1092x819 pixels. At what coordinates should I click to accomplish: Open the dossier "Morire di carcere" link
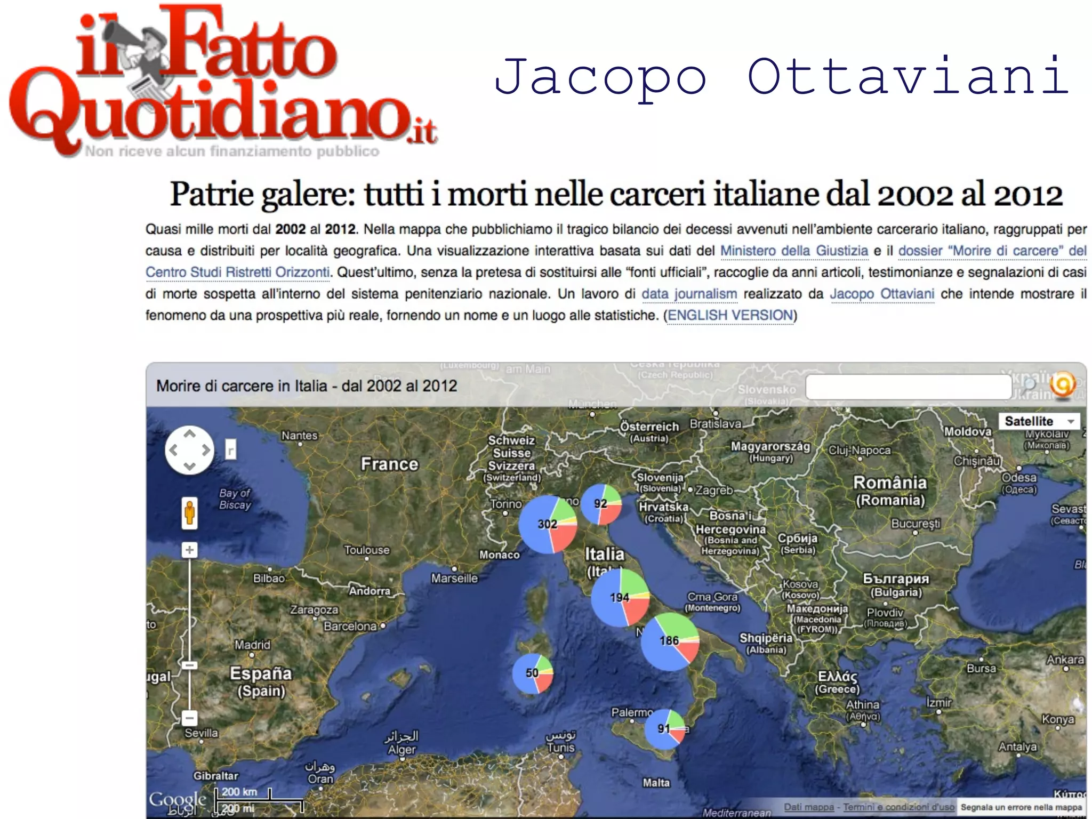pos(992,251)
